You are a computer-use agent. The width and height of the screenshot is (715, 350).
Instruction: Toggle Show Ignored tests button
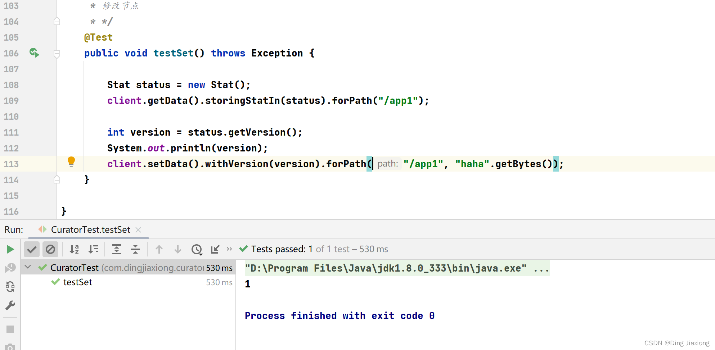pos(50,249)
